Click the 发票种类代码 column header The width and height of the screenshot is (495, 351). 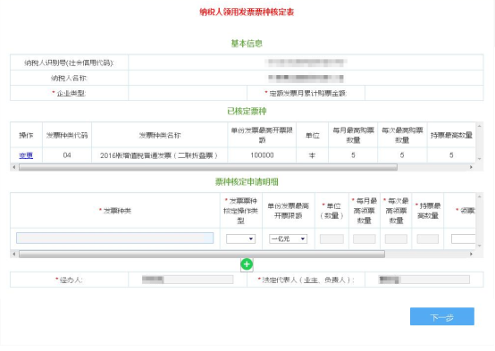pos(67,136)
